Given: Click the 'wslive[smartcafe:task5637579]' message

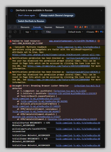Looking at the screenshot, I should pos(29,129).
